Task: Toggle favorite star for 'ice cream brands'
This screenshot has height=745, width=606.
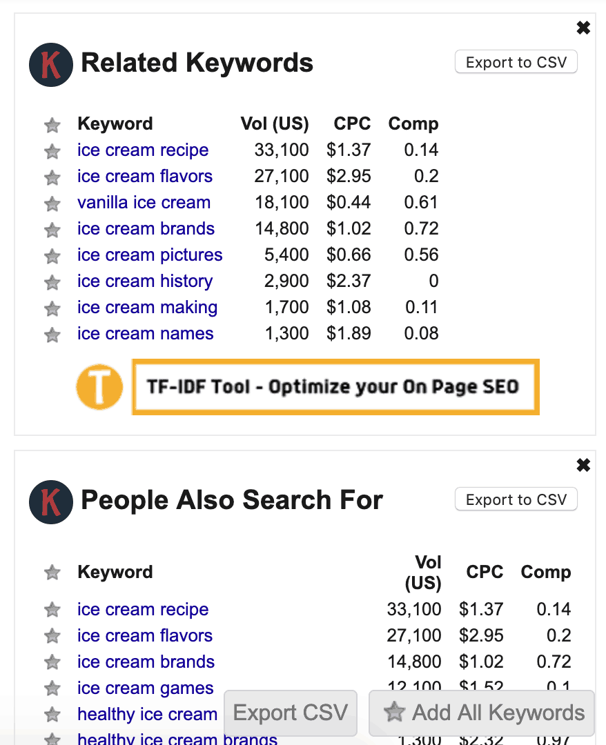Action: 52,229
